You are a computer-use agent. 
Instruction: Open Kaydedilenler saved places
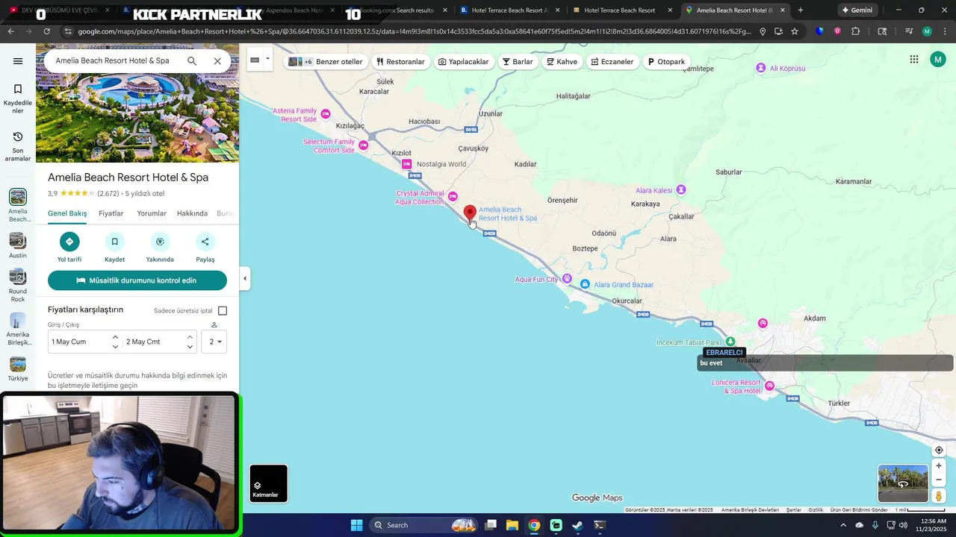click(18, 99)
